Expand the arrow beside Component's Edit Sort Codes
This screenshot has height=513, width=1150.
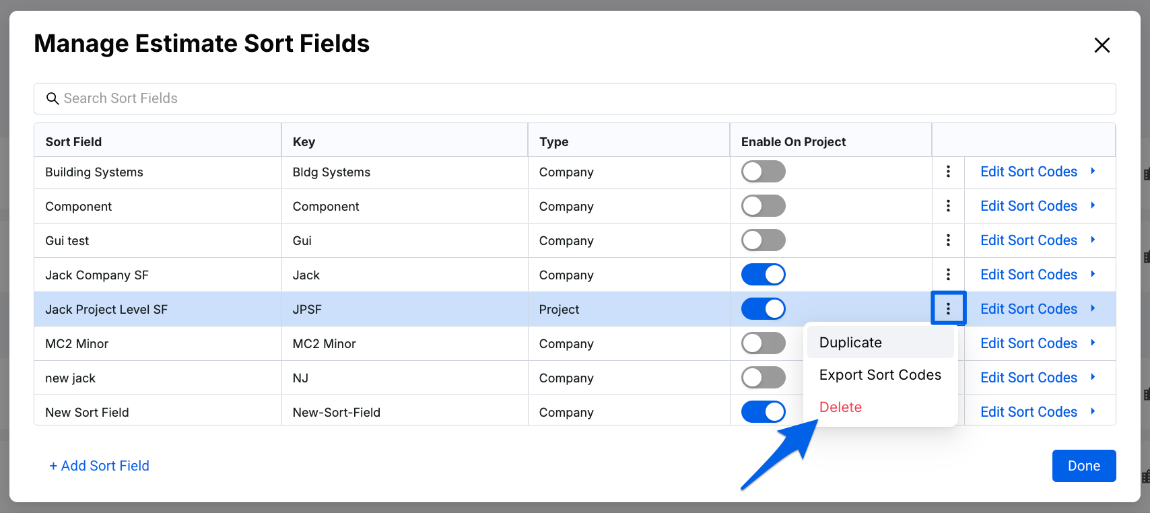tap(1093, 205)
